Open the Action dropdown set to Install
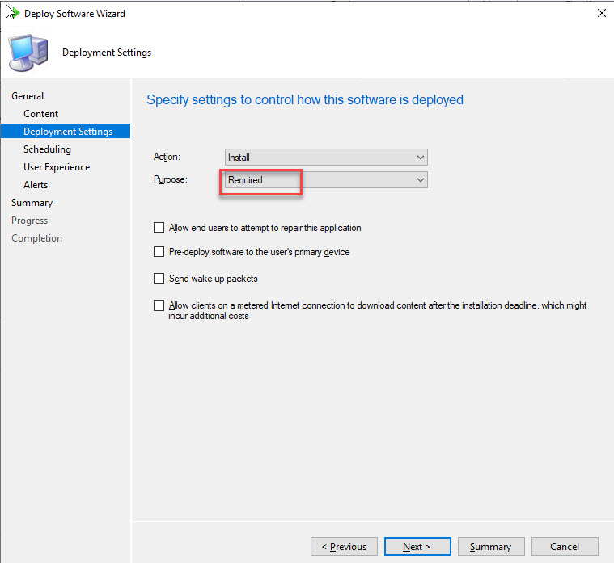This screenshot has width=614, height=563. point(326,158)
